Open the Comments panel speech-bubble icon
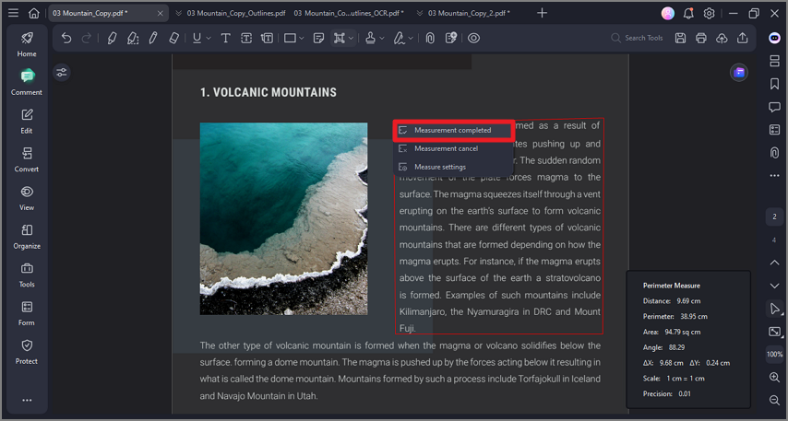The height and width of the screenshot is (421, 788). pos(774,107)
